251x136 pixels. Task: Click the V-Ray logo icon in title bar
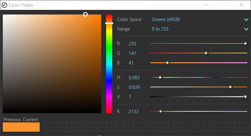[4, 5]
